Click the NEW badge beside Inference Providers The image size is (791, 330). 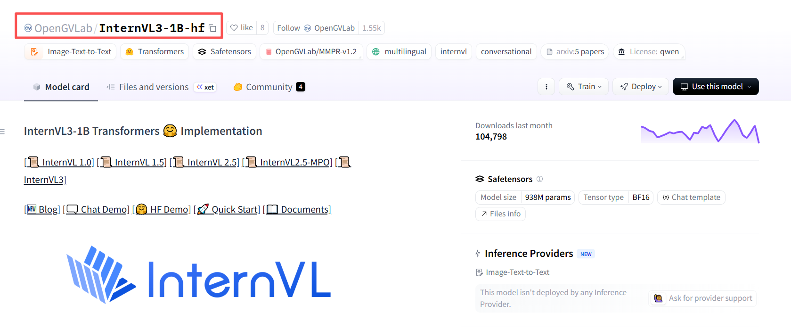(586, 254)
